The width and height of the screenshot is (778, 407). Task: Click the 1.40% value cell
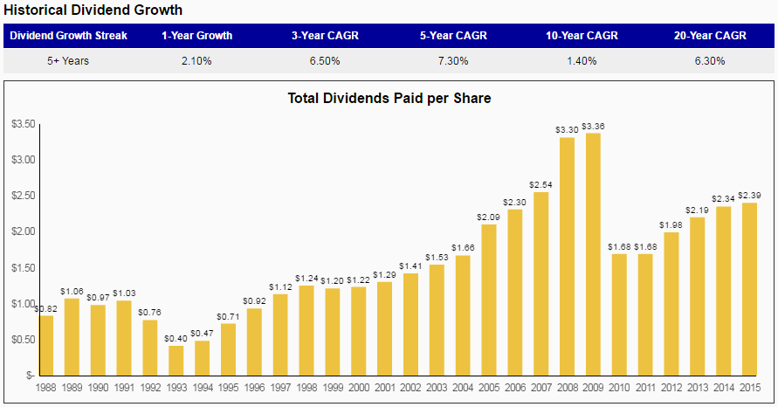point(581,61)
